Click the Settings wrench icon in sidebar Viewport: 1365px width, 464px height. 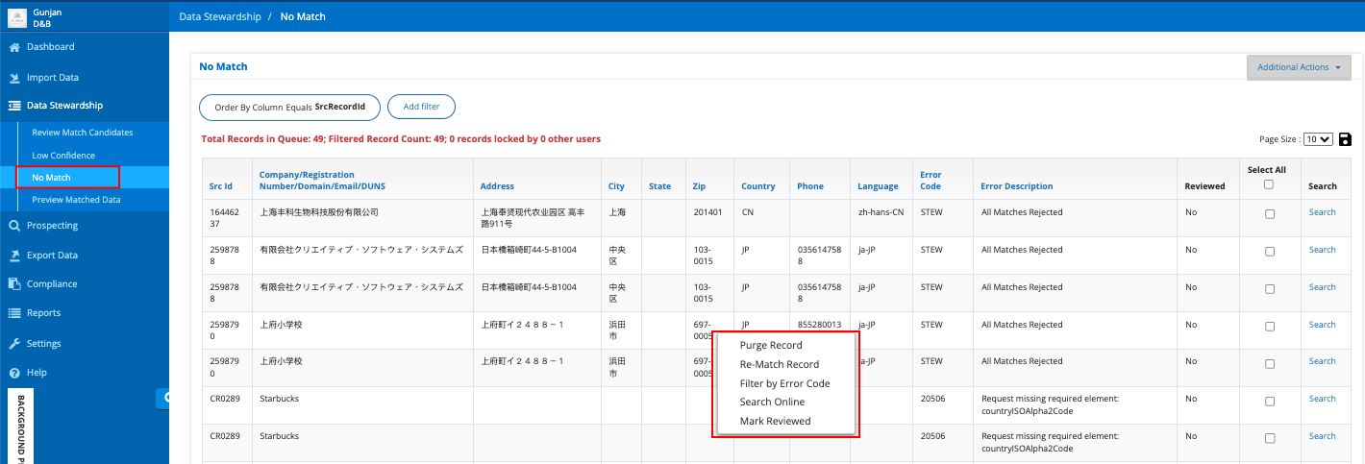(14, 344)
